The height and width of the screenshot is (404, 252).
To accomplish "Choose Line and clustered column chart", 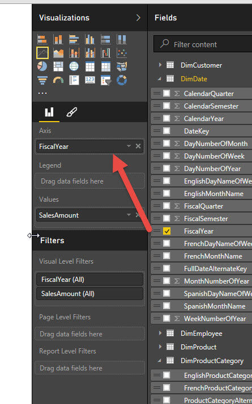I will click(90, 53).
